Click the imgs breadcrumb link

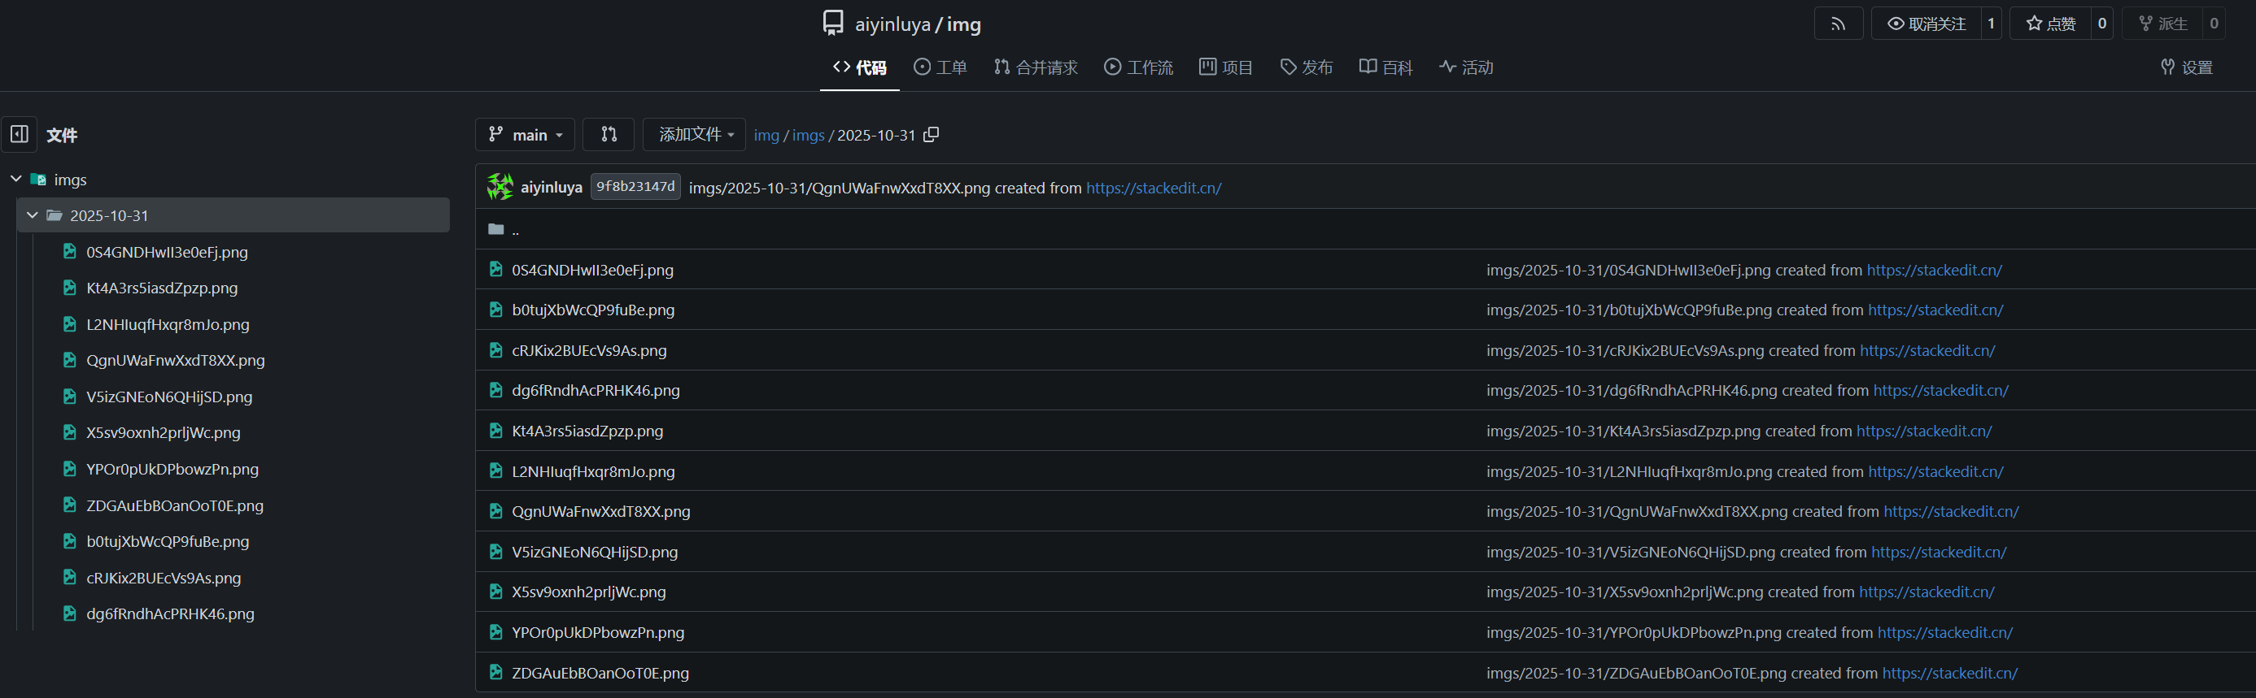tap(809, 136)
